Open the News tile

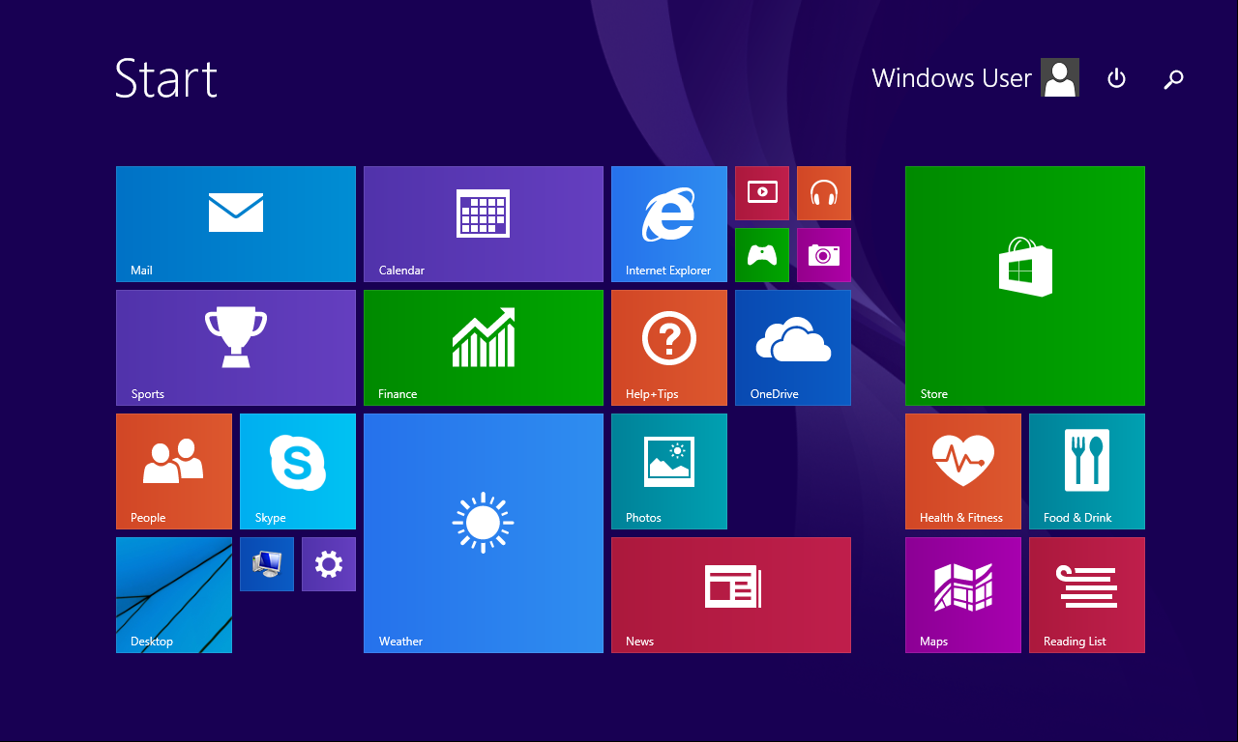(731, 595)
